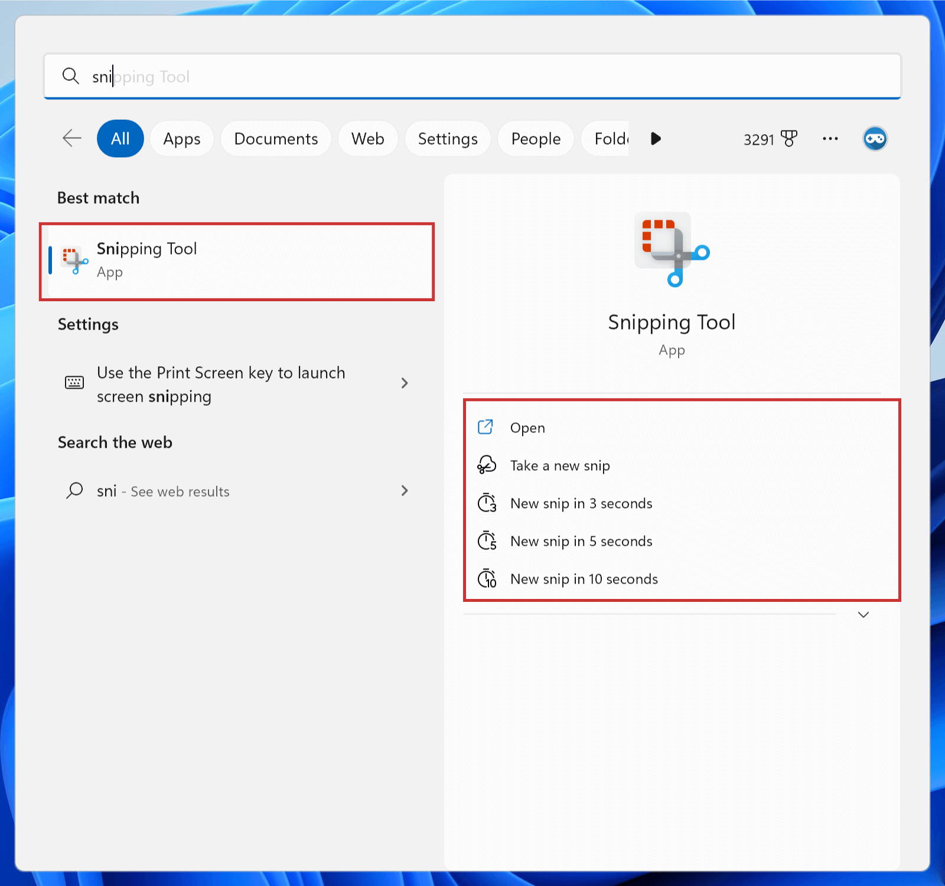The image size is (945, 886).
Task: Expand chevron for Print Screen key setting
Action: tap(405, 383)
